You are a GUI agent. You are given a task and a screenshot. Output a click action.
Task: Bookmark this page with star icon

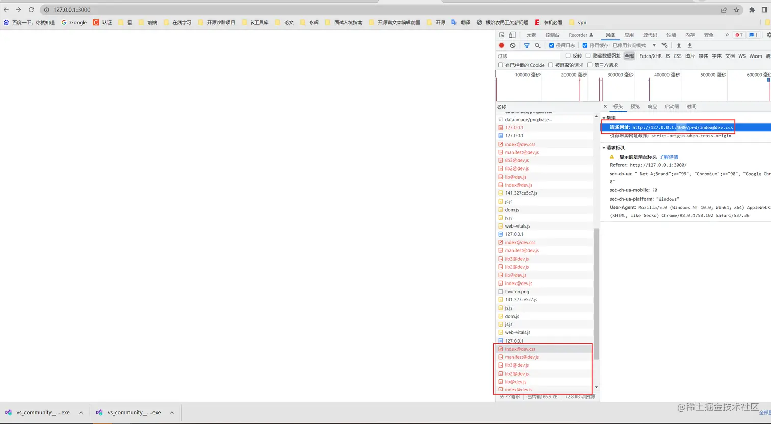tap(736, 10)
